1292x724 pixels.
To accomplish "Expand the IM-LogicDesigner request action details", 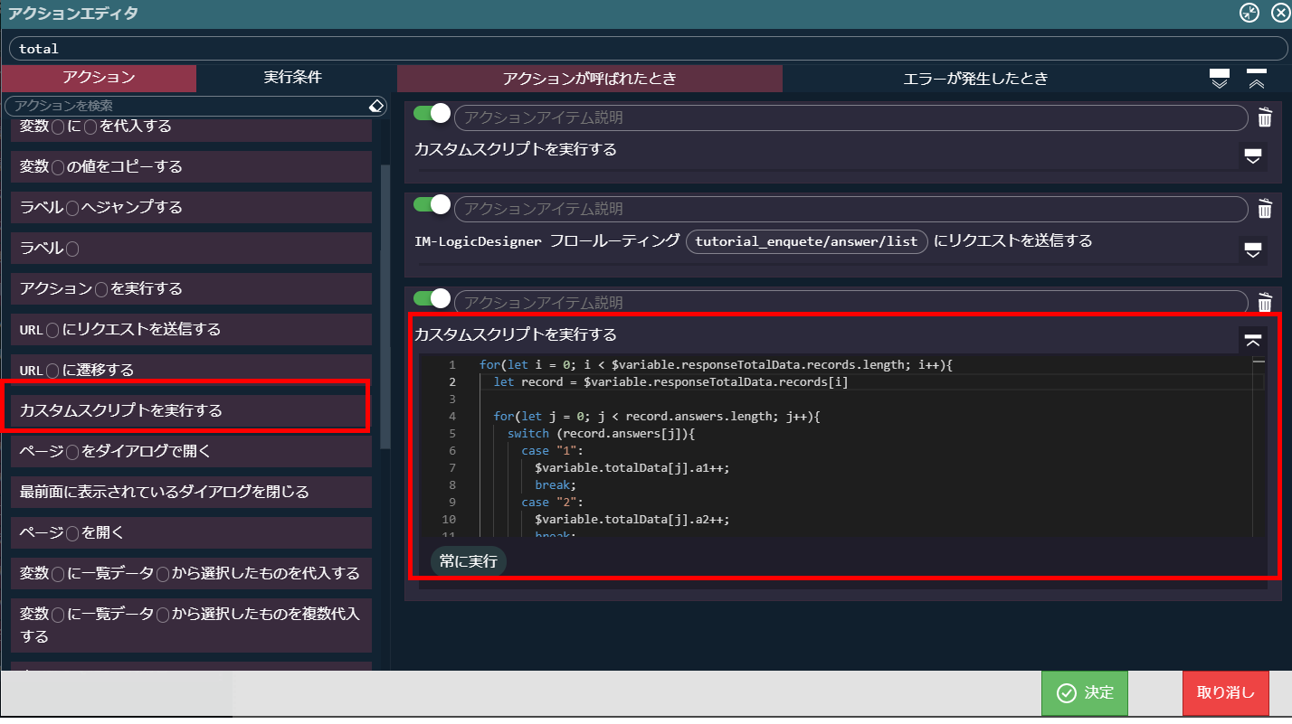I will coord(1253,249).
